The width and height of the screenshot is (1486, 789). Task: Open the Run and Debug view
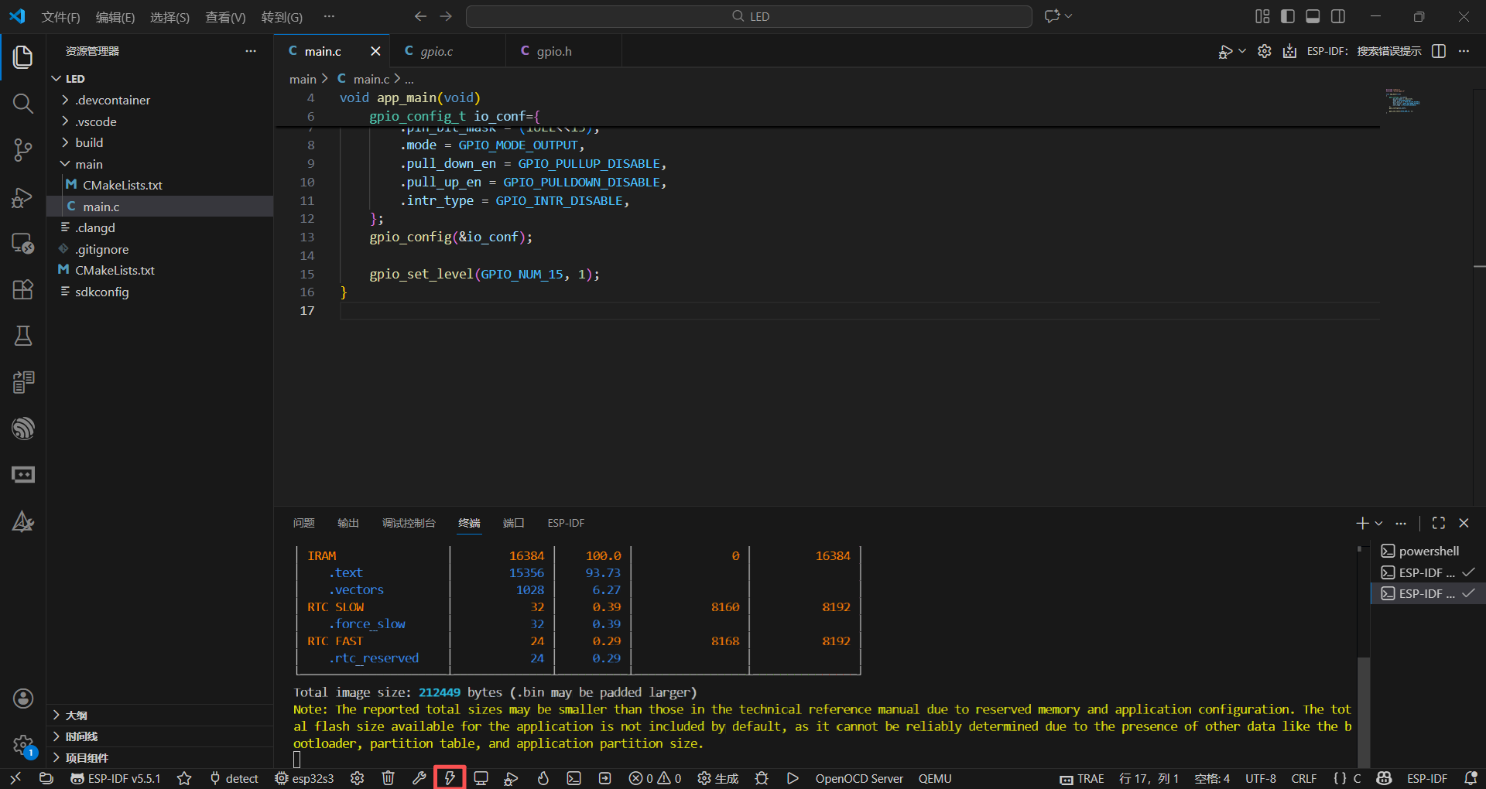click(x=22, y=197)
